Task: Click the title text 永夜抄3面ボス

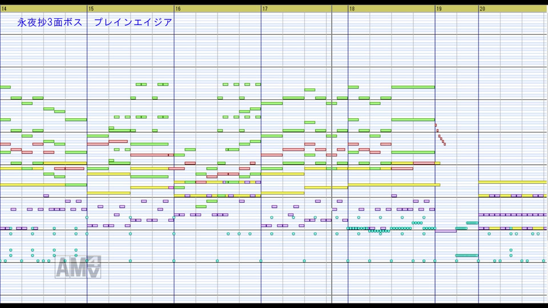Action: [50, 22]
